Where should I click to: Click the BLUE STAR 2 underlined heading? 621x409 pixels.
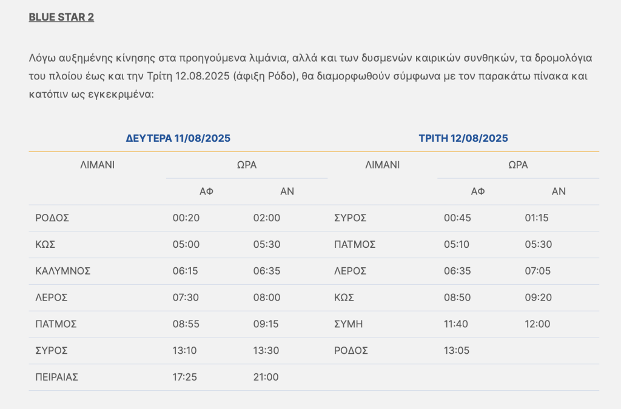tap(61, 17)
